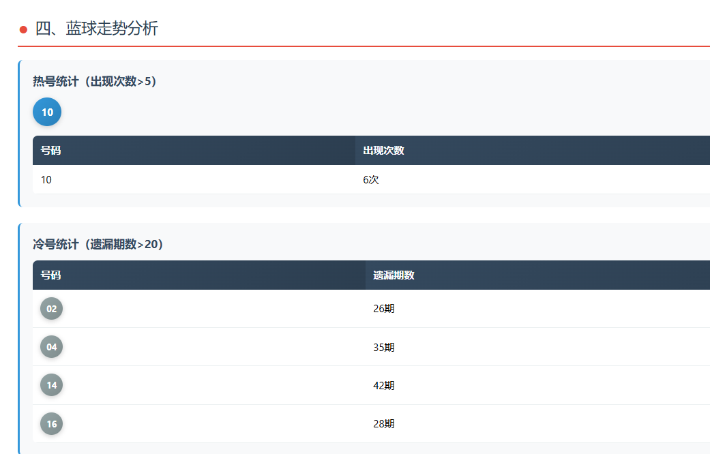Click the 遗漏期数 column header
Viewport: 710px width, 454px height.
tap(394, 275)
